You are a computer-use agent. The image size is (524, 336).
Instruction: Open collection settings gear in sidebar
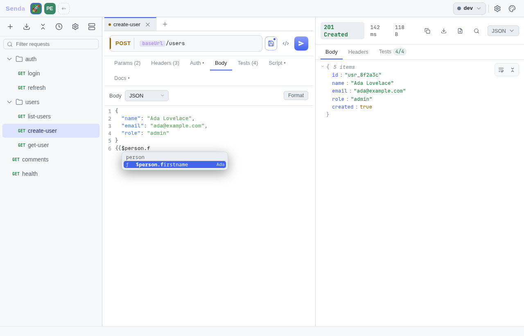pos(75,27)
